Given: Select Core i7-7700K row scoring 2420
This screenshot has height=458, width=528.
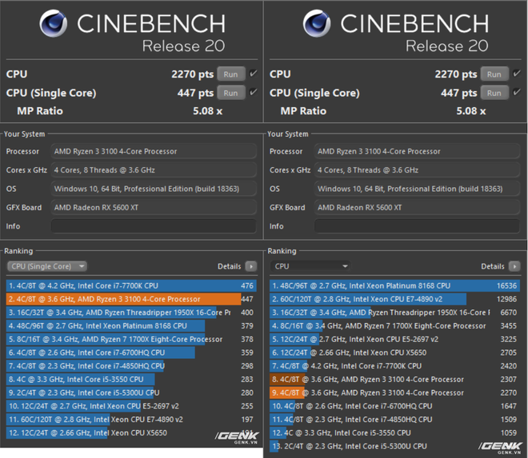Looking at the screenshot, I should [394, 366].
